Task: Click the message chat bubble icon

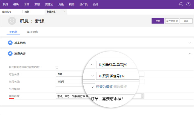Action: point(12,21)
